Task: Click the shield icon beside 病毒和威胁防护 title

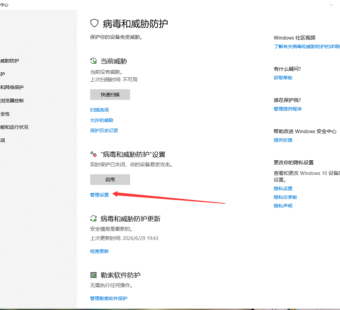Action: [x=94, y=23]
